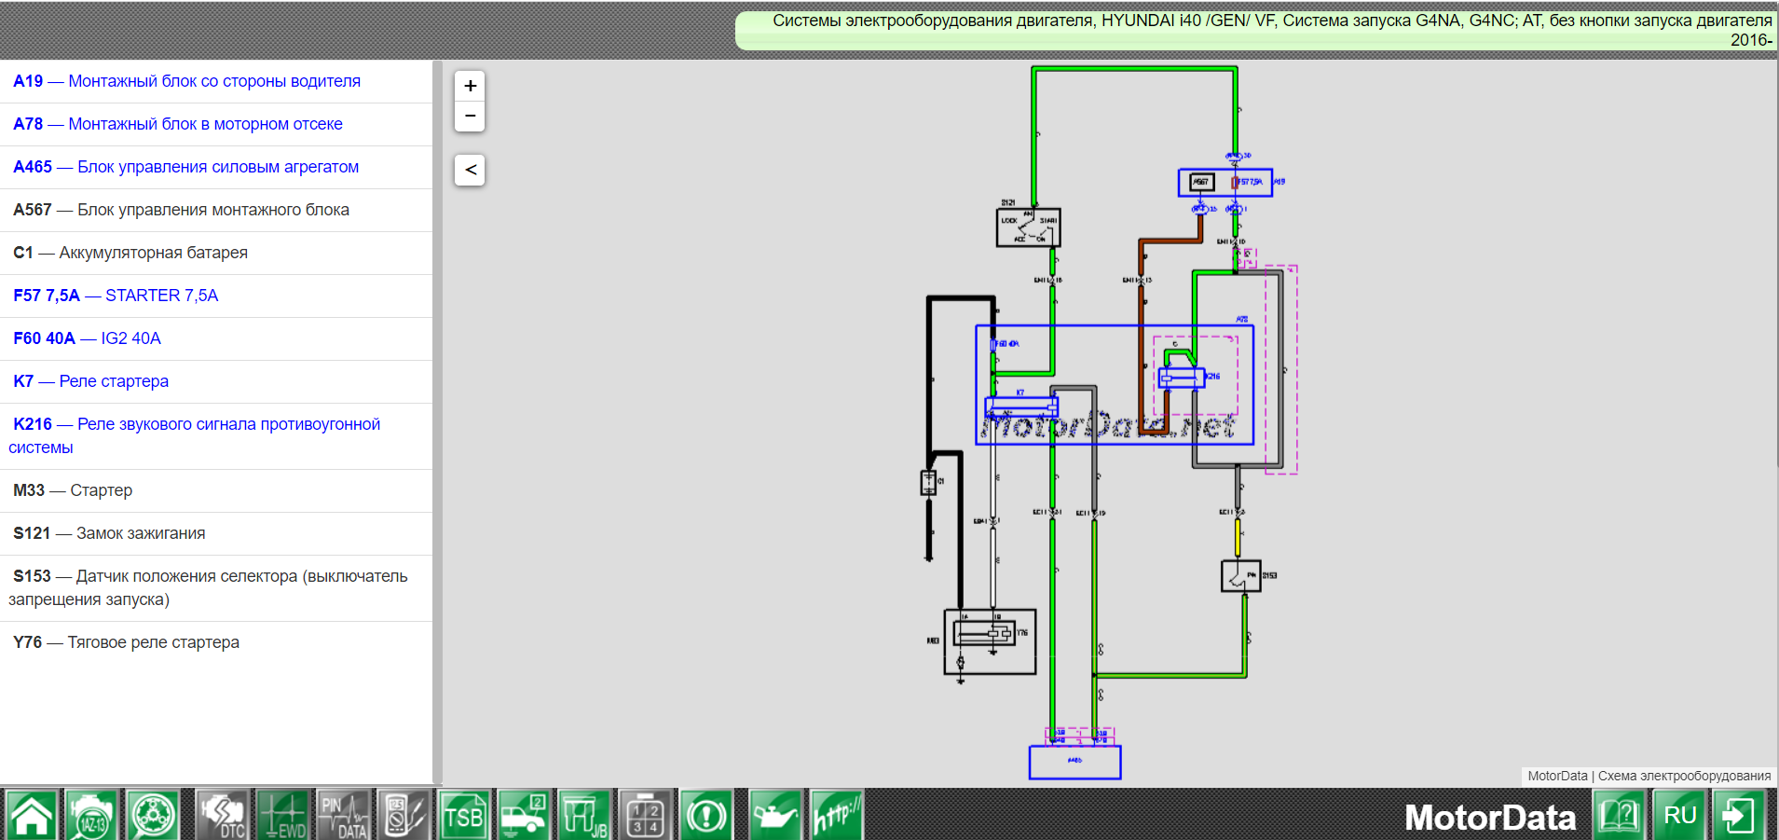
Task: Collapse the component list with the '<' button
Action: click(471, 170)
